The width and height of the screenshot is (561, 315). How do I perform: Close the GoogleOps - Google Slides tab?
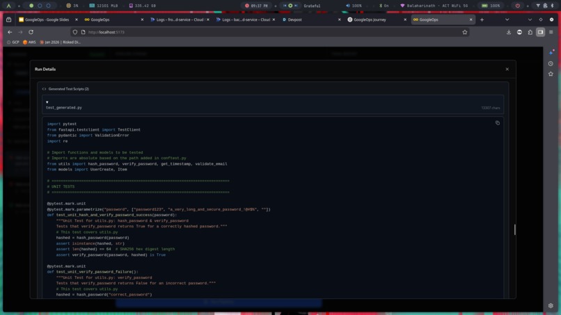76,19
